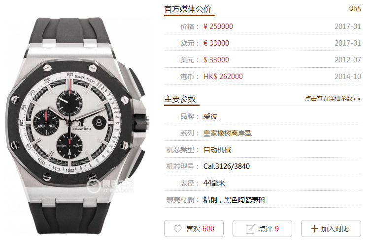Open the 点评 9 reviews button

[x=262, y=229]
